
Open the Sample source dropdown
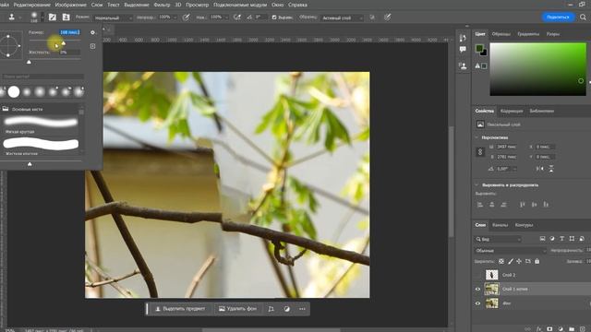tap(342, 18)
